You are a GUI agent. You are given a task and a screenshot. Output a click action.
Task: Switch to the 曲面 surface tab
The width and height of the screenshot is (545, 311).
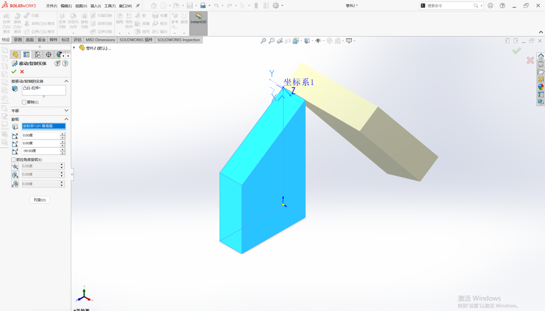tap(30, 40)
